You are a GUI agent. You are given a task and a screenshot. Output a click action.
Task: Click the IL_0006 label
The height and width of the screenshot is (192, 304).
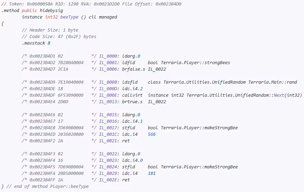point(108,69)
